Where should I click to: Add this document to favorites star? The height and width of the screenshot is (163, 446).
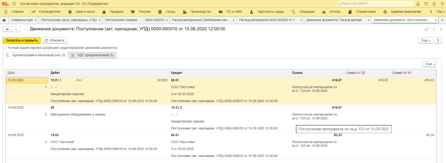click(26, 29)
